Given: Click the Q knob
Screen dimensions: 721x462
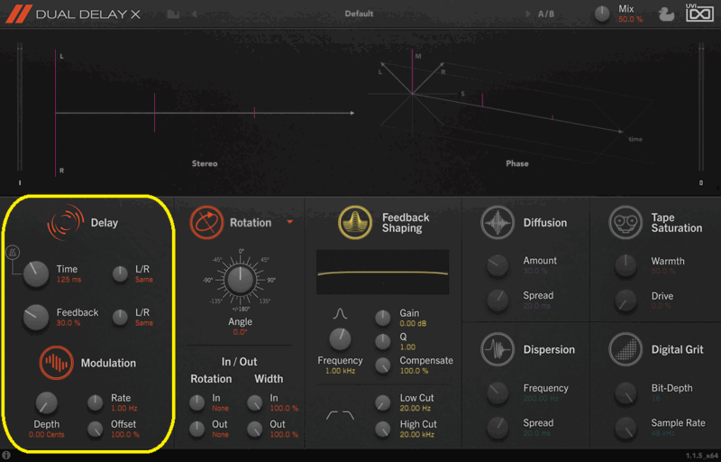Looking at the screenshot, I should 382,341.
